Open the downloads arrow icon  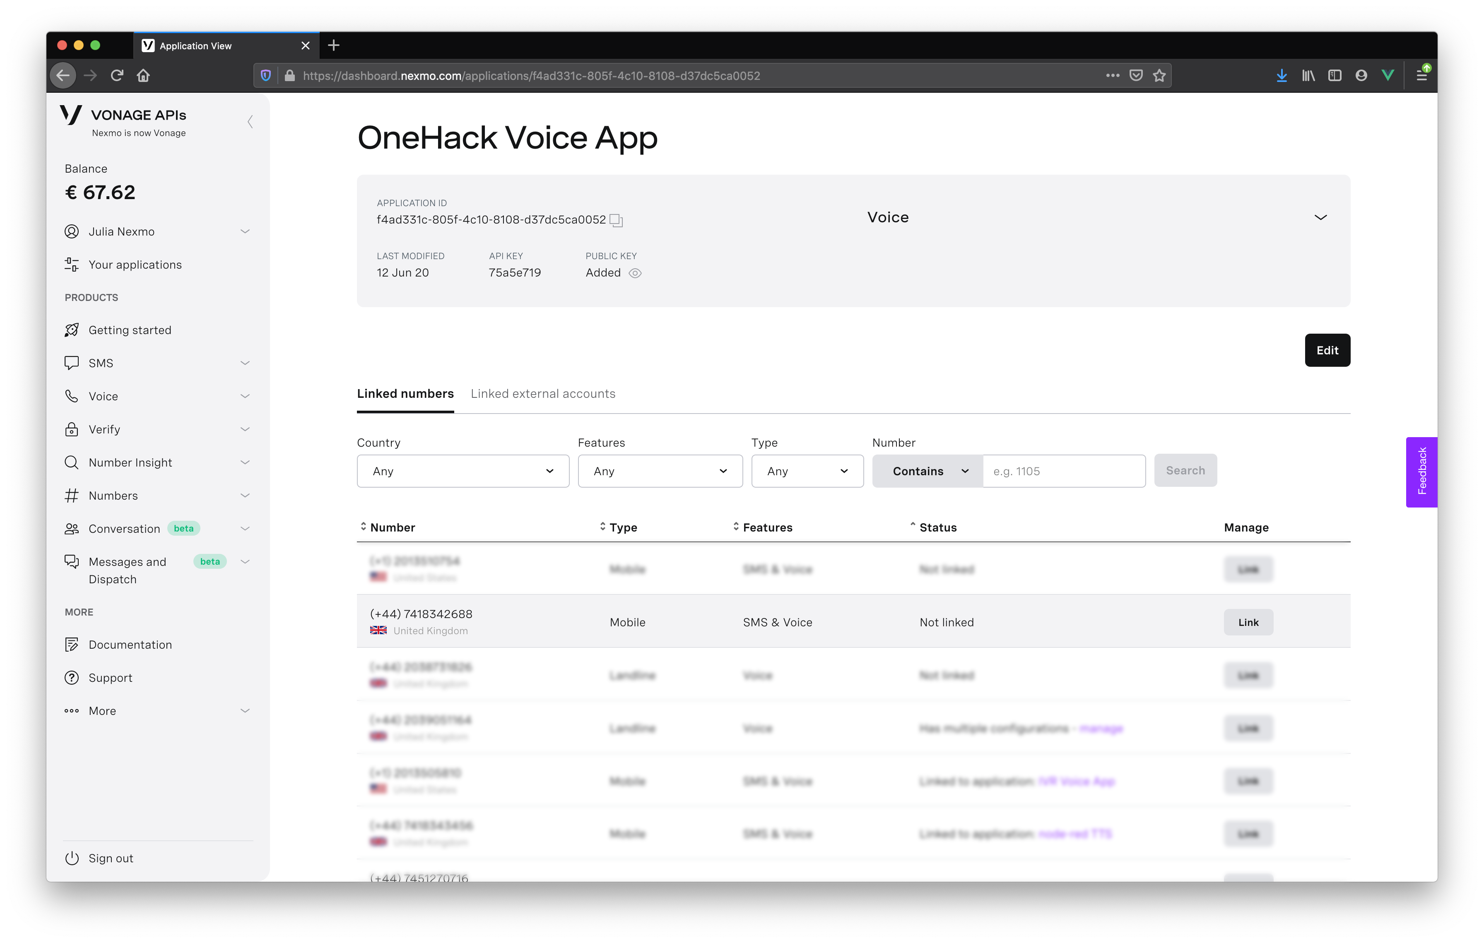click(x=1282, y=75)
